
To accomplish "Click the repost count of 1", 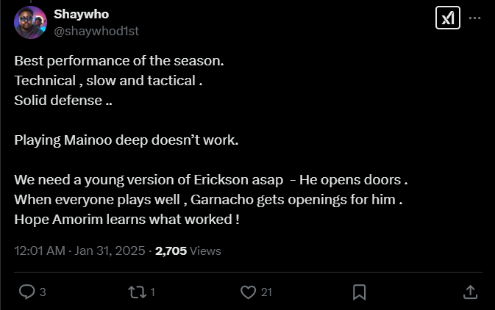I will pyautogui.click(x=152, y=292).
